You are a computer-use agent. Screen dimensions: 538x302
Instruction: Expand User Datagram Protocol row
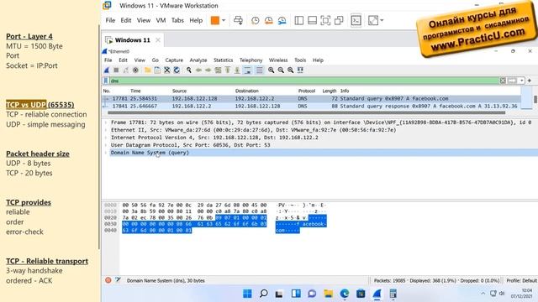tap(106, 145)
